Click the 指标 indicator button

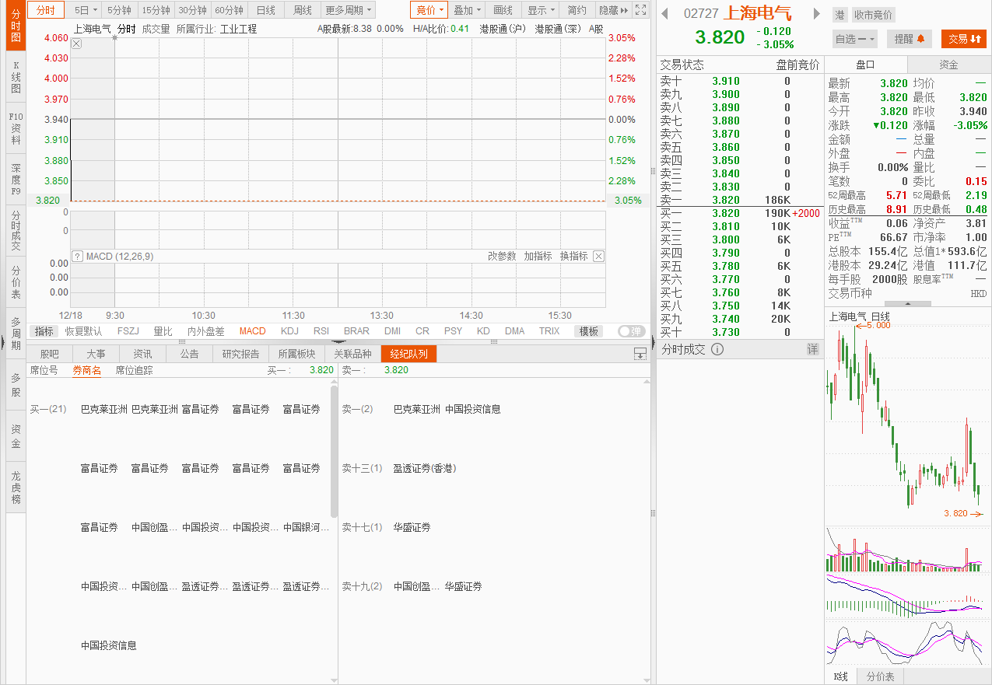click(x=44, y=331)
